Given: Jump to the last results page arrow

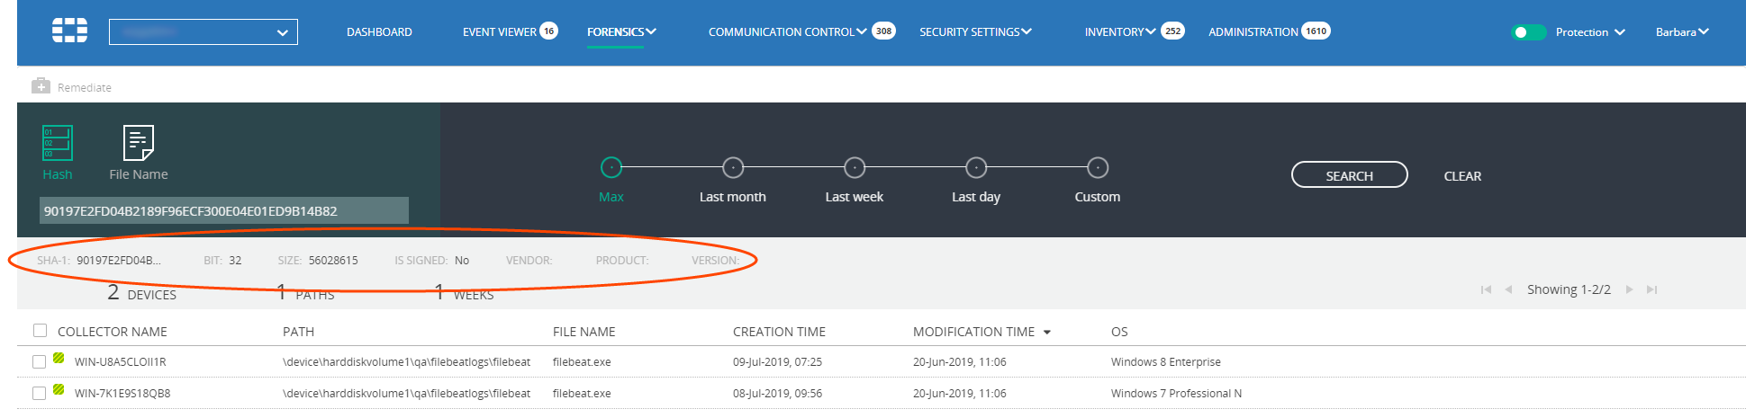Looking at the screenshot, I should pyautogui.click(x=1651, y=289).
